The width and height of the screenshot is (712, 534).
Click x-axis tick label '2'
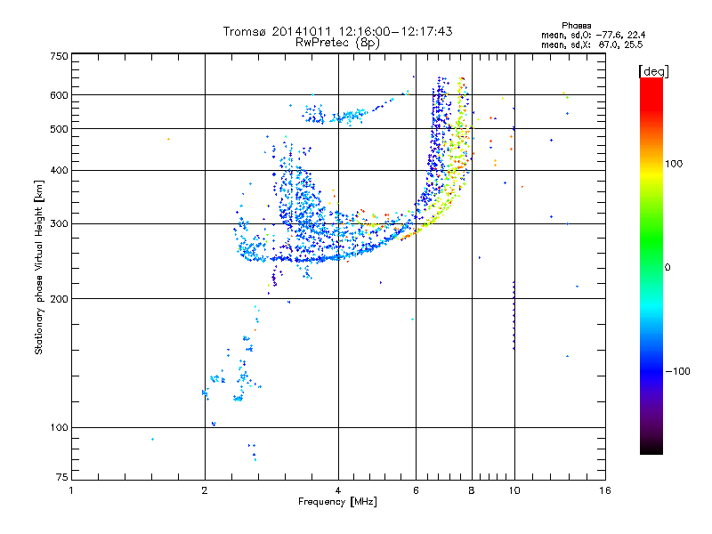pyautogui.click(x=205, y=490)
